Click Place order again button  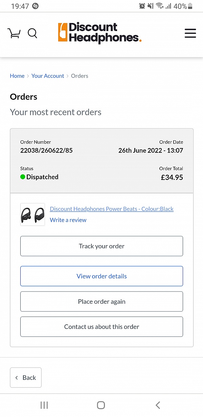(101, 301)
